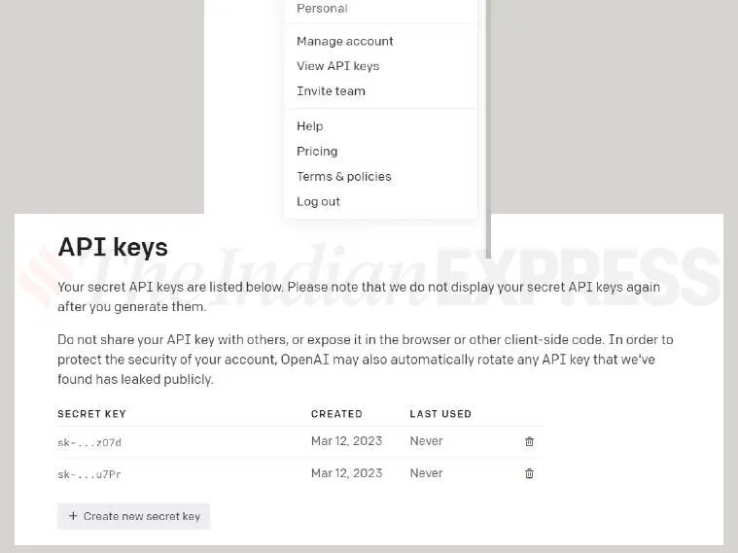Open Manage account from the menu
This screenshot has height=553, width=738.
coord(344,41)
